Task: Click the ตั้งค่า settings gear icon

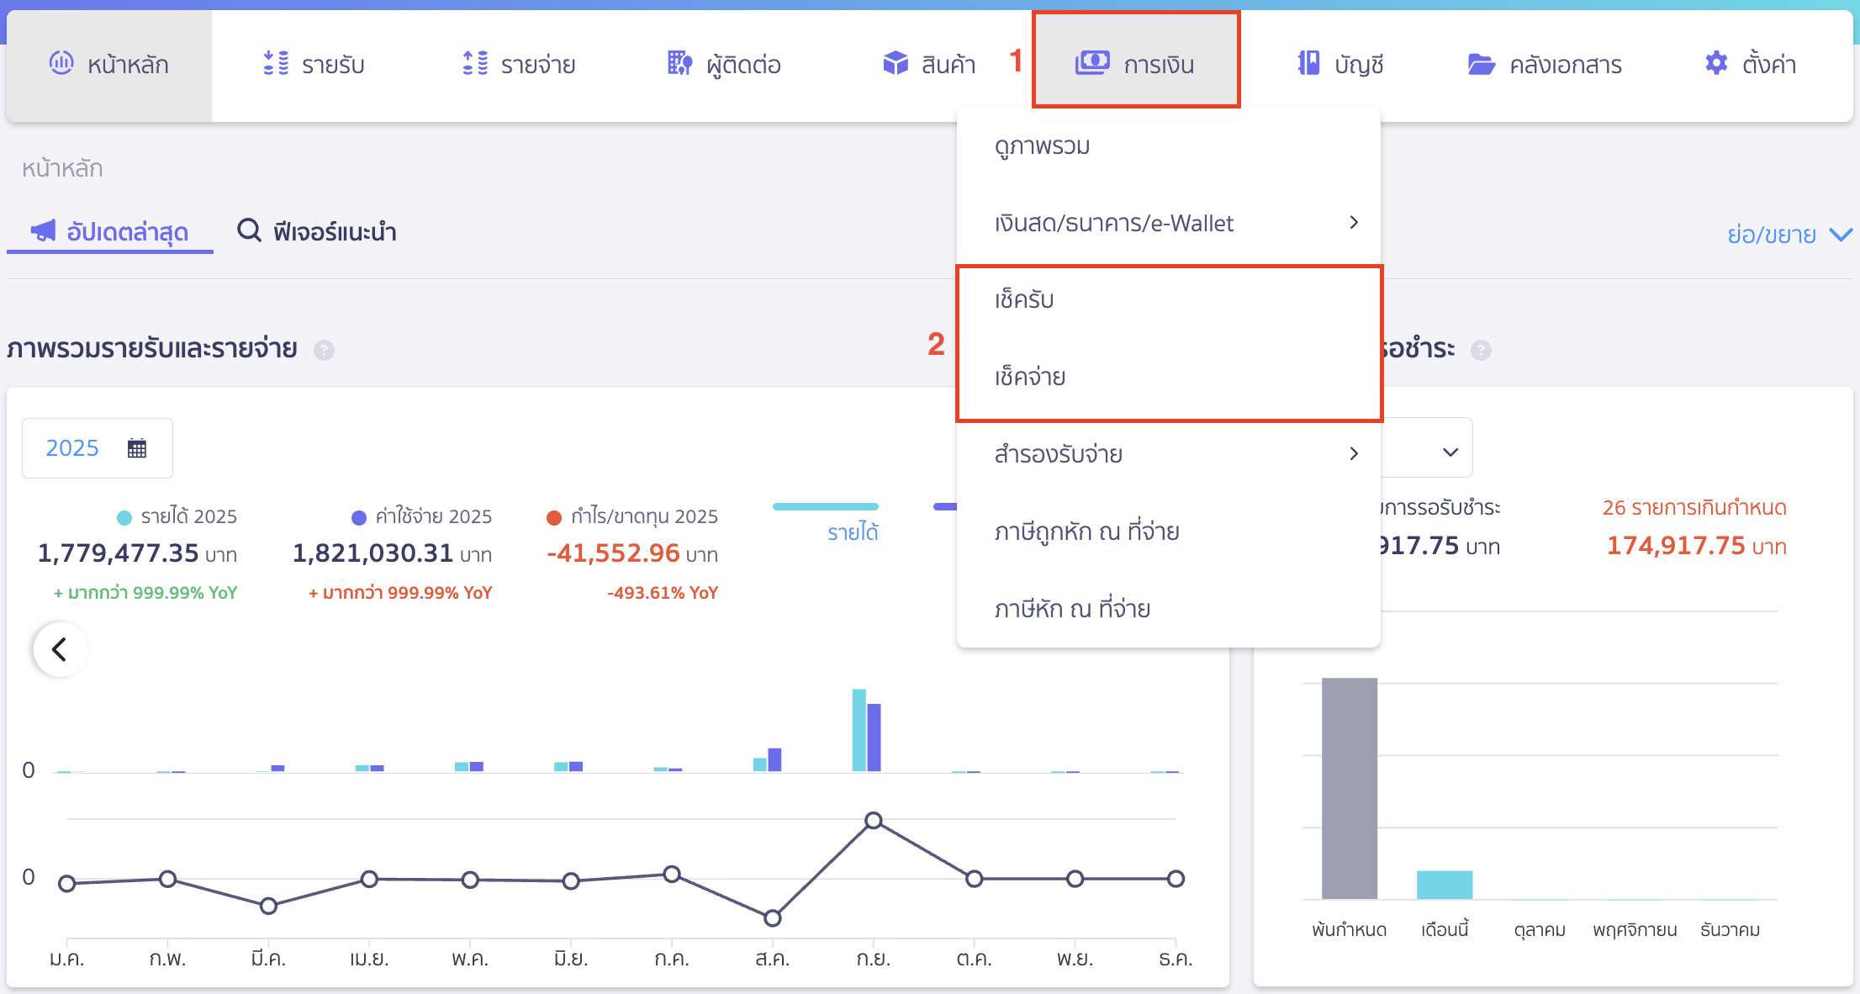Action: pyautogui.click(x=1716, y=63)
